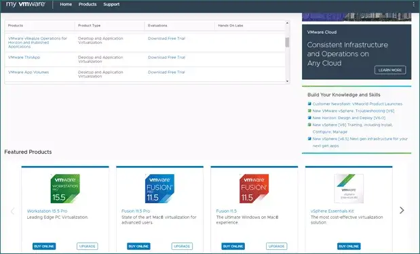This screenshot has height=254, width=420.
Task: Show next featured products with right chevron
Action: [x=402, y=211]
